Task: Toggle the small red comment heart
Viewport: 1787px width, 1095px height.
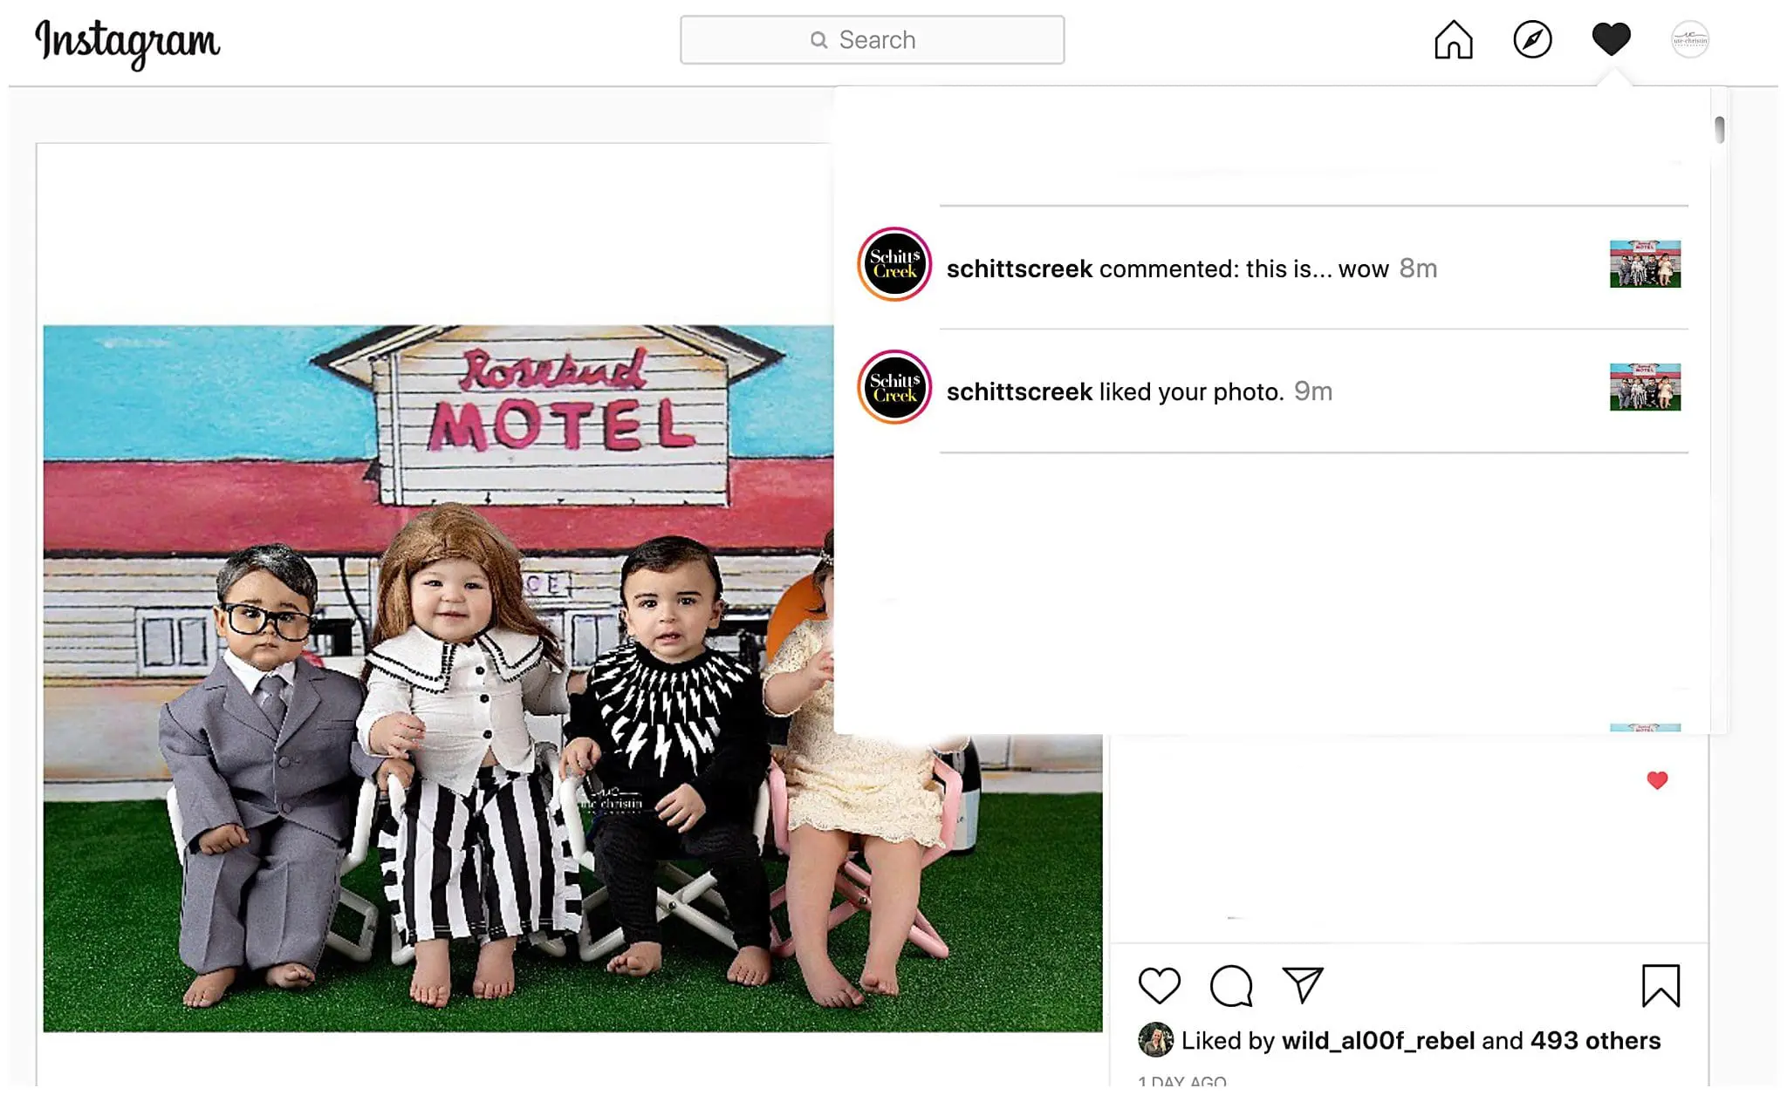Action: click(x=1657, y=780)
